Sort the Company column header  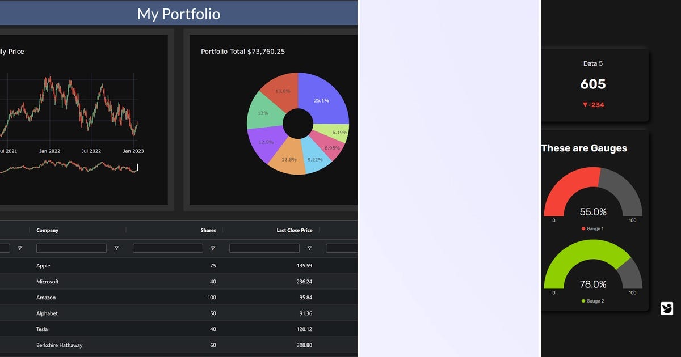coord(47,230)
